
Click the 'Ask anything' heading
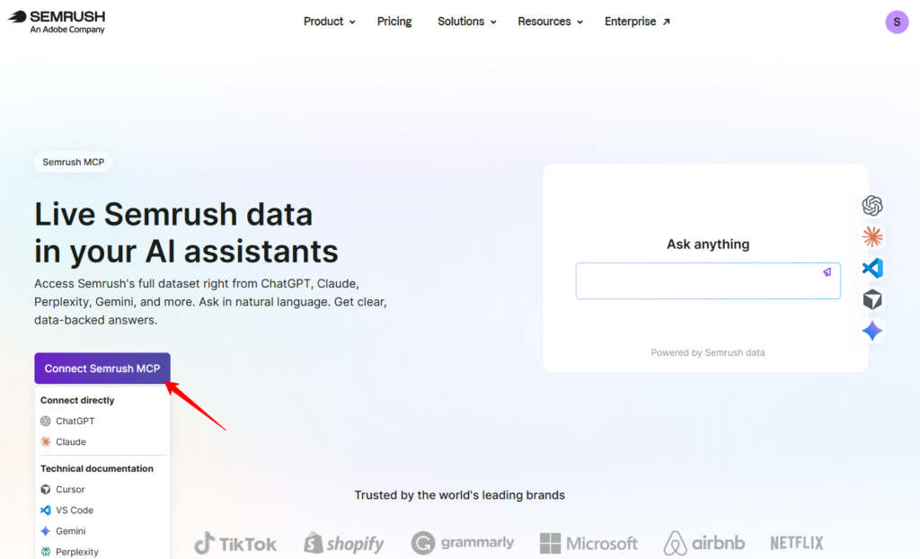tap(708, 244)
